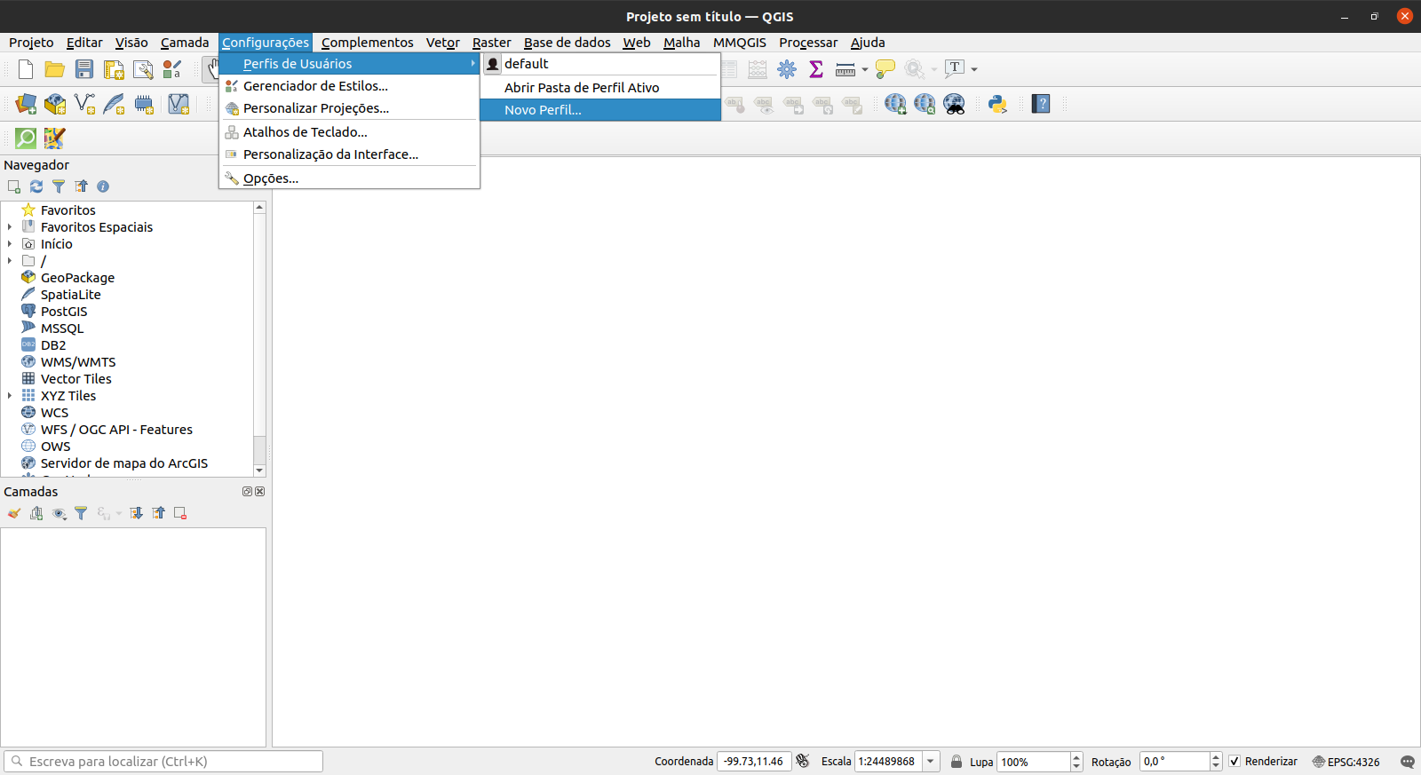Create a new blank project
1421x775 pixels.
coord(26,69)
